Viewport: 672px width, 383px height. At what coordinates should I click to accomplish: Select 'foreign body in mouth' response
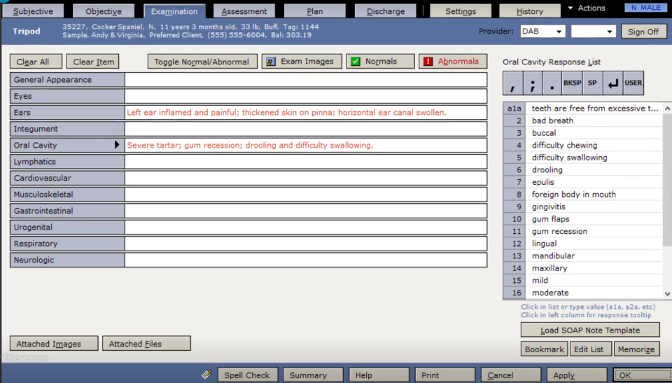[594, 194]
